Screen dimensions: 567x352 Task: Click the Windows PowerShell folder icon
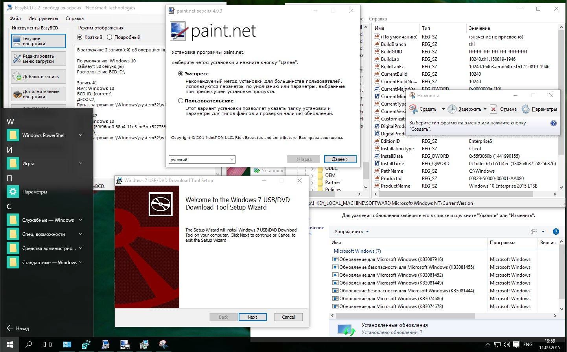(13, 135)
